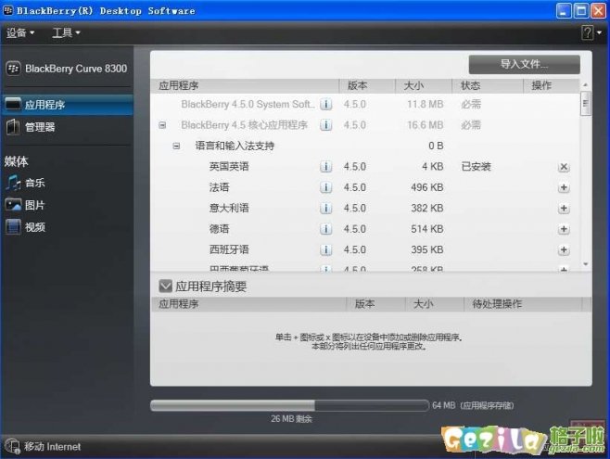Open the help question mark dropdown
610x459 pixels.
pos(591,32)
